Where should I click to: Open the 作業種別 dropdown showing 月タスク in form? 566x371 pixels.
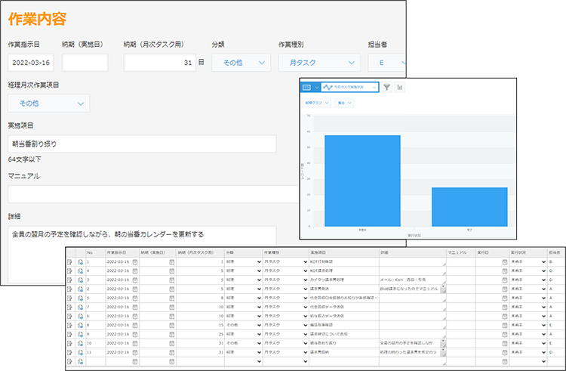(x=319, y=63)
